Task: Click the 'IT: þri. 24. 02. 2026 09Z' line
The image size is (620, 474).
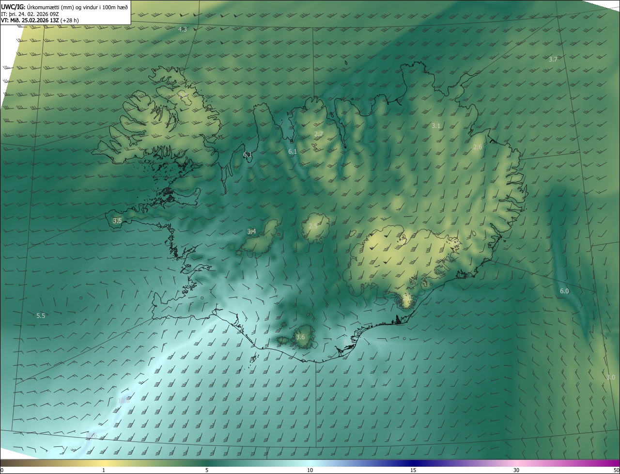Action: (30, 14)
